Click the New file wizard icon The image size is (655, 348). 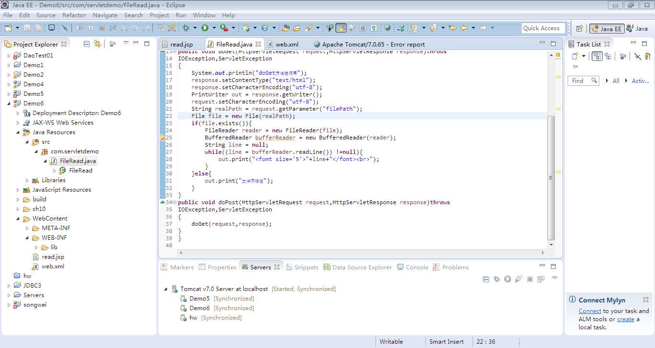coord(8,28)
